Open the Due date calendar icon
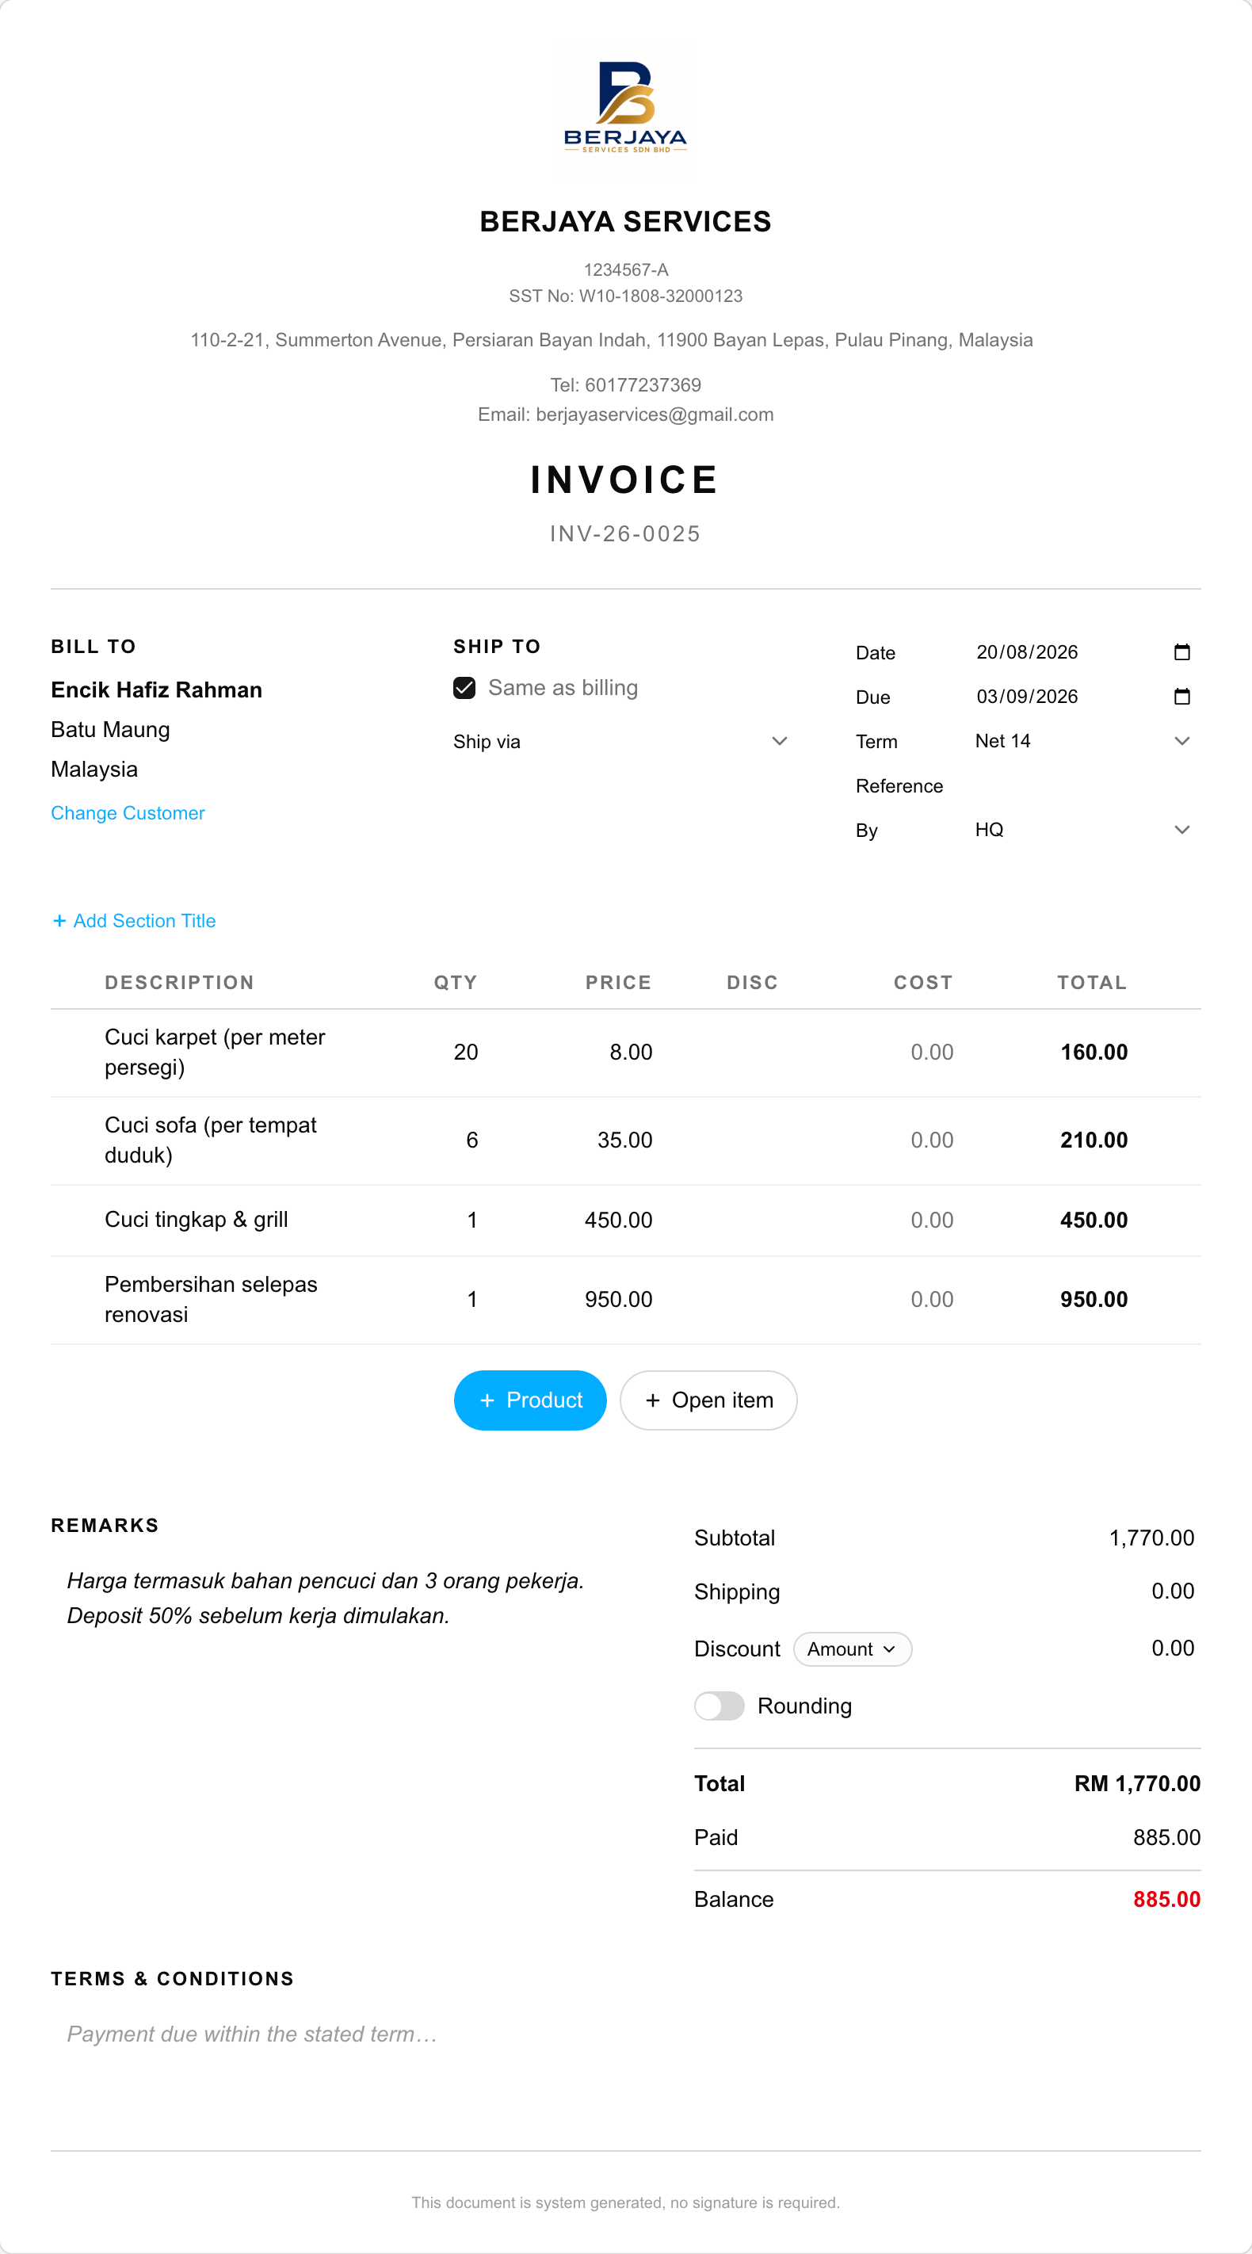This screenshot has width=1252, height=2254. click(1181, 697)
